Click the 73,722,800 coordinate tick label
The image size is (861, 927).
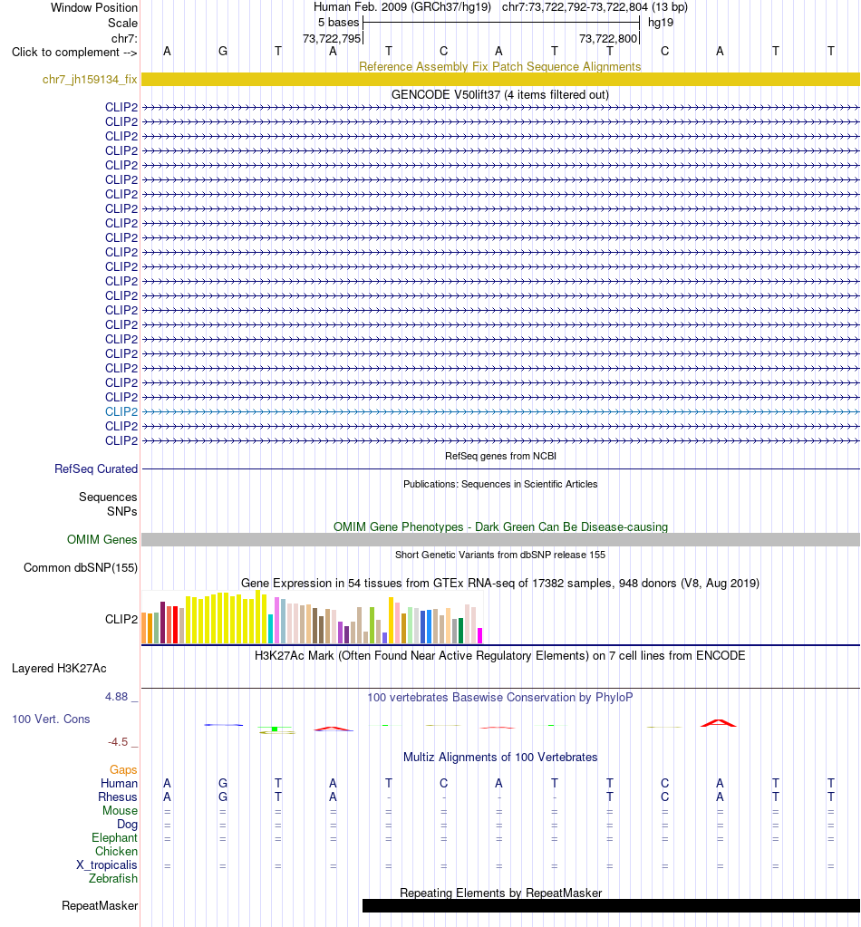[608, 38]
